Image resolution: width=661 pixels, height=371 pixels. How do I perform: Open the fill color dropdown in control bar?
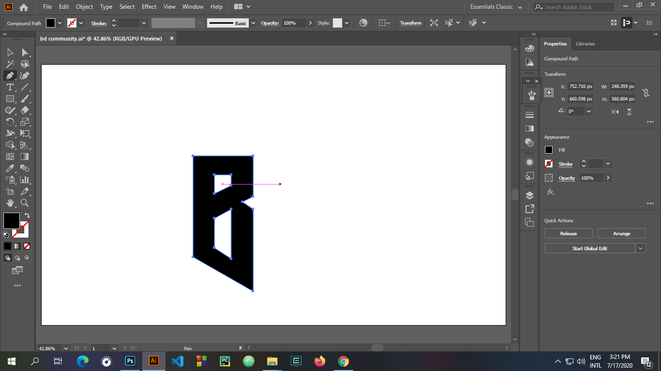[60, 23]
